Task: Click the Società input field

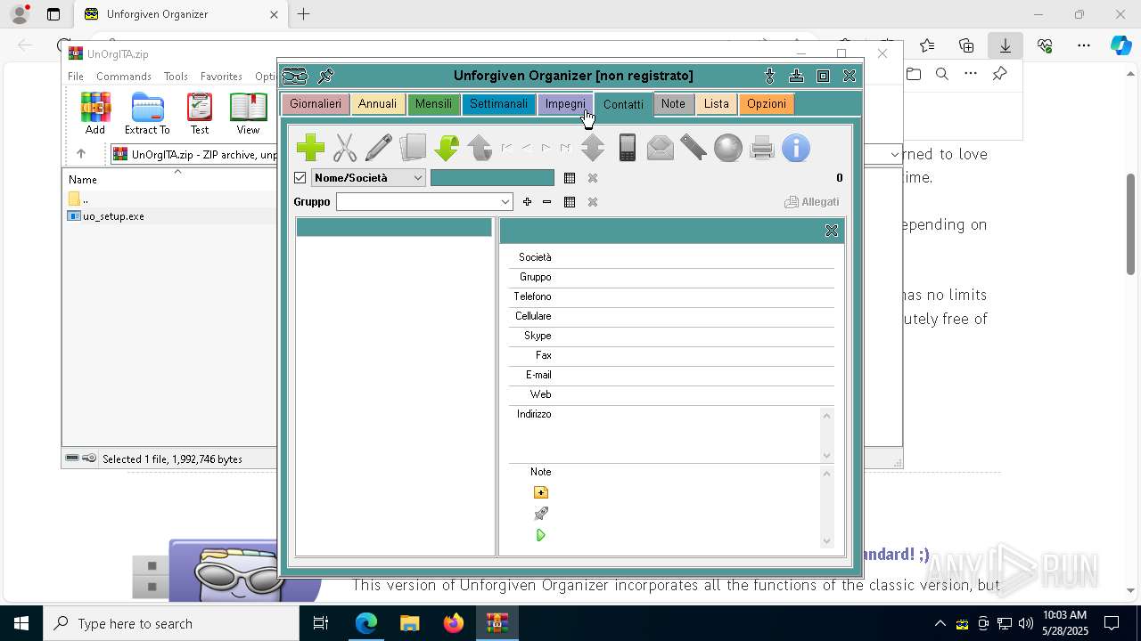Action: coord(694,257)
